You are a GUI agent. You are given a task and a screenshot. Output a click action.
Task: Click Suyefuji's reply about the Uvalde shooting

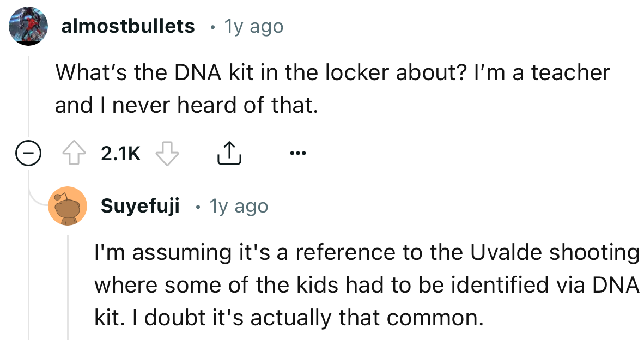coord(365,284)
